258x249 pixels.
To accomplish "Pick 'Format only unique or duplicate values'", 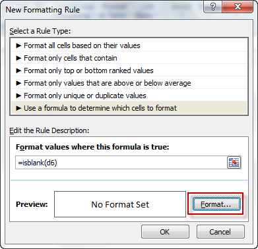I will click(129, 96).
